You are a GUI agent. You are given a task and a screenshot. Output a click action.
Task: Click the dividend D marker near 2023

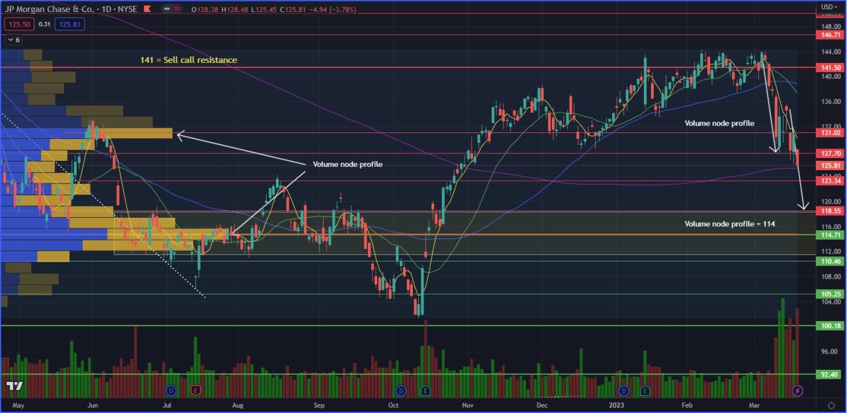click(x=623, y=390)
